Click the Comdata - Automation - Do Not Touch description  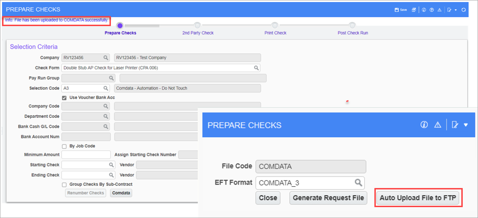pyautogui.click(x=188, y=88)
